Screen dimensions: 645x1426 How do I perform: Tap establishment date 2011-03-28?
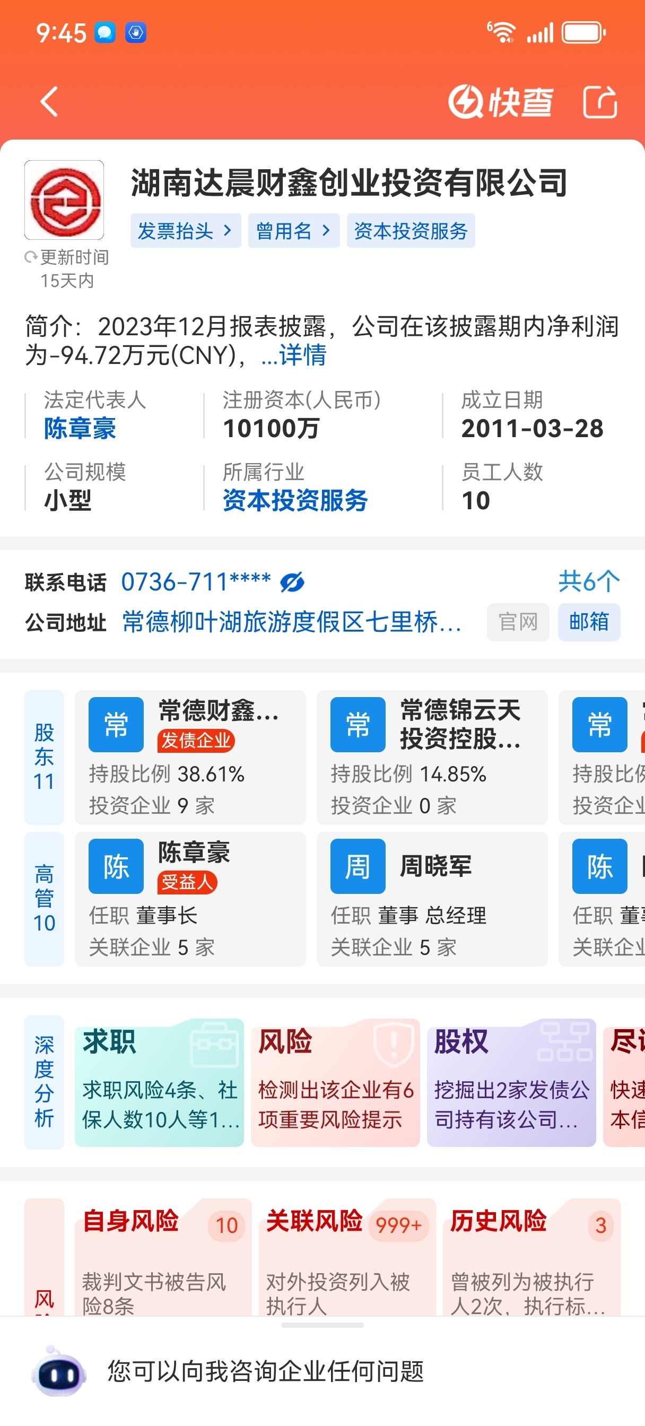pos(532,429)
